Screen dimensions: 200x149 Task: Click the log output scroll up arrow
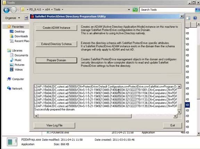coord(179,87)
